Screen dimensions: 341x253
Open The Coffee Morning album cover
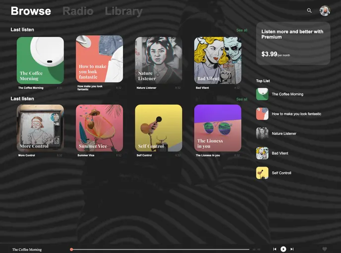[40, 60]
